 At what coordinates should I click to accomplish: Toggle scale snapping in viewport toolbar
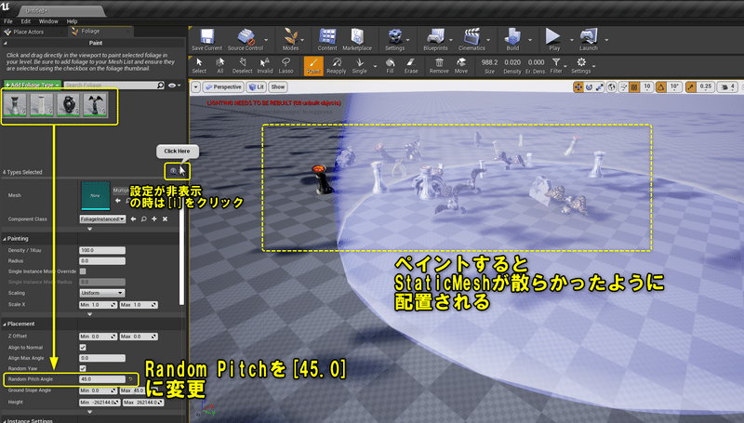tap(691, 86)
